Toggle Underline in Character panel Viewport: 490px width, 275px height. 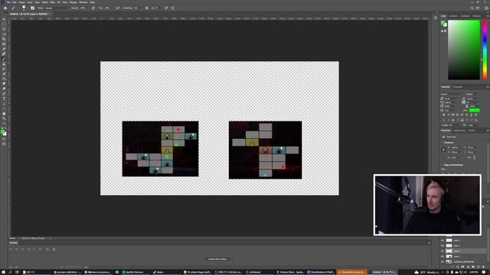(471, 115)
